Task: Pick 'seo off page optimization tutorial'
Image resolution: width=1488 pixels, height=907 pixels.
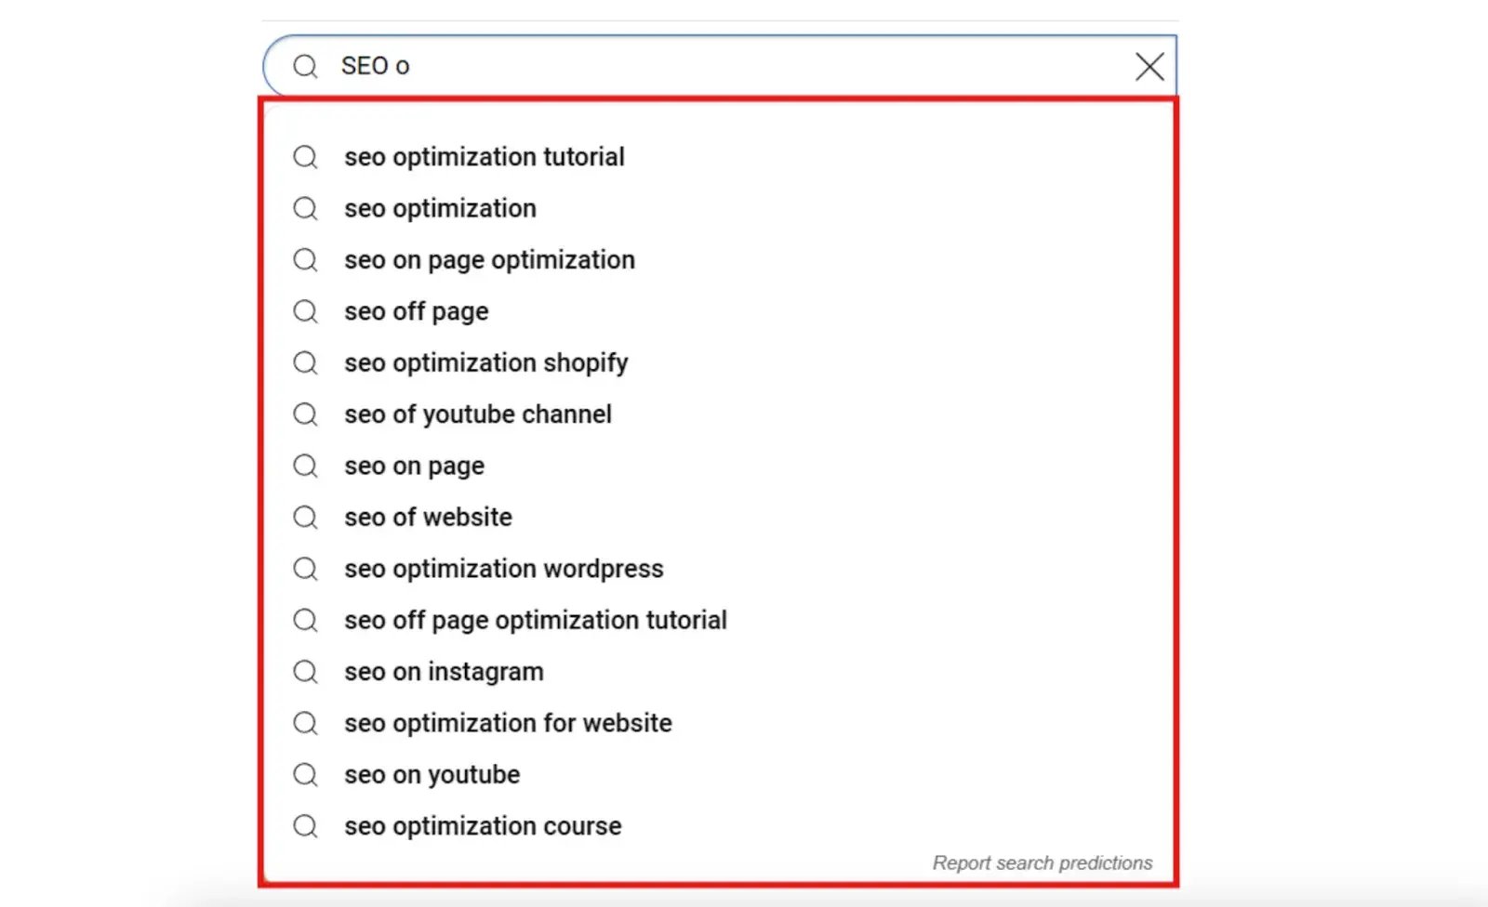Action: (x=535, y=620)
